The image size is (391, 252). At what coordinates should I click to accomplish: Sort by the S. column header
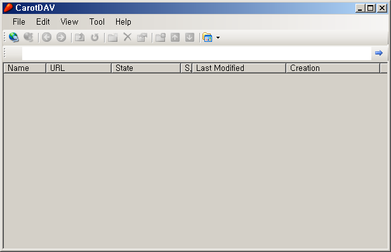pos(187,68)
